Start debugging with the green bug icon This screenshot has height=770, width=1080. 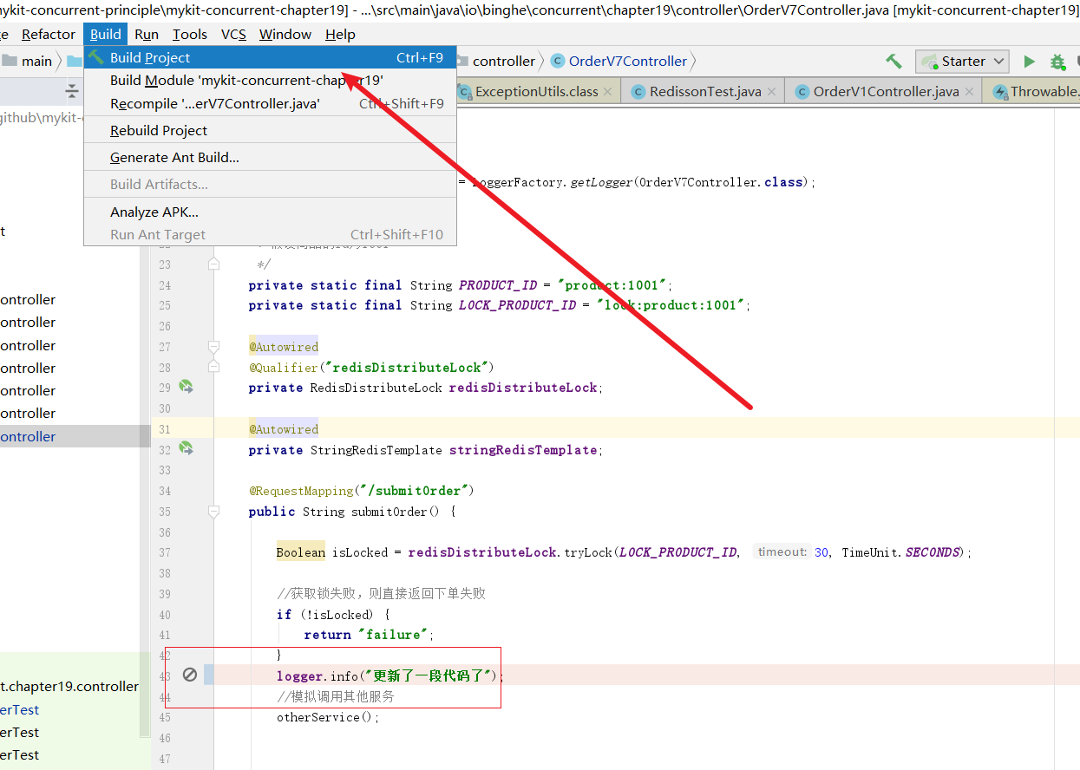click(1057, 62)
